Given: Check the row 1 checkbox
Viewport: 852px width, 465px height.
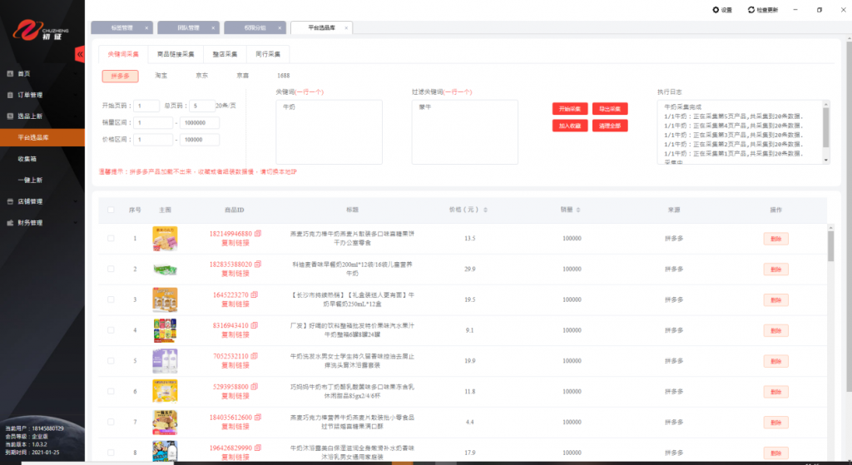Looking at the screenshot, I should coord(111,239).
